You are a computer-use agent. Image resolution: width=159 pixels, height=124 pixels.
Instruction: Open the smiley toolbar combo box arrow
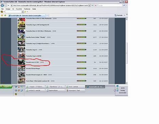pyautogui.click(x=22, y=12)
